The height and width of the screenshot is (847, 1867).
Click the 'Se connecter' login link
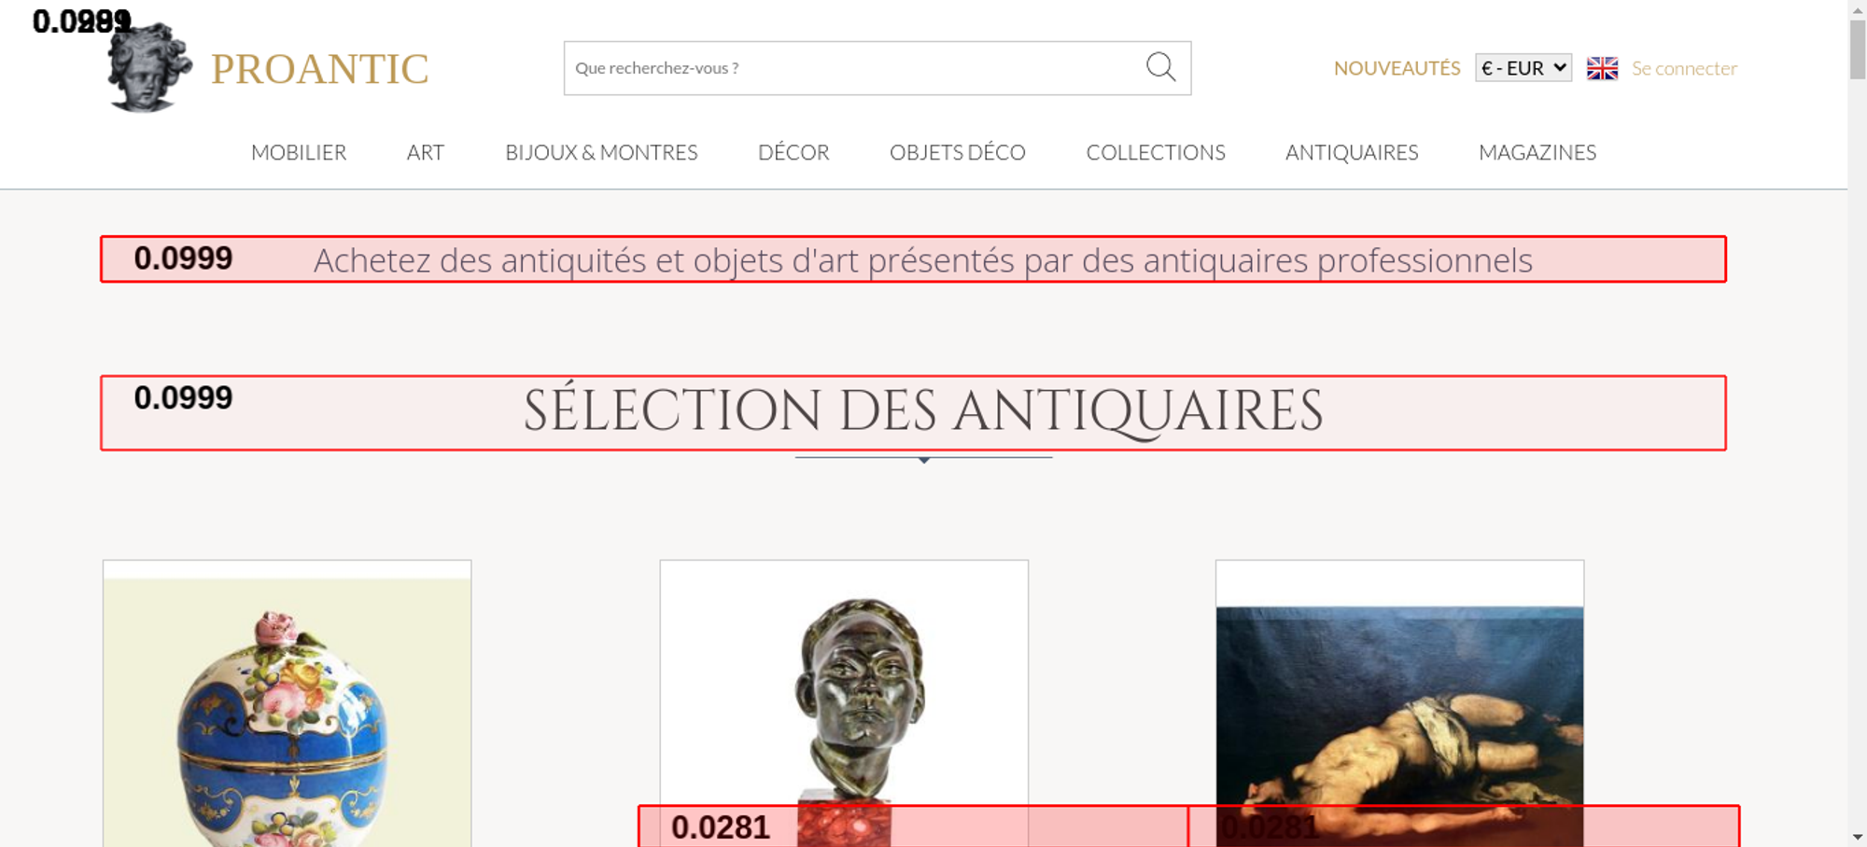[x=1684, y=68]
